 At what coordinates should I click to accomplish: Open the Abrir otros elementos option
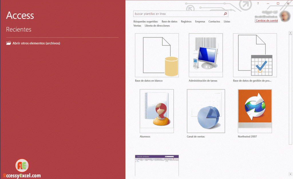33,43
